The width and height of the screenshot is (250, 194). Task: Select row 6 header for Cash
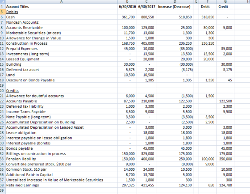[x=3, y=17]
